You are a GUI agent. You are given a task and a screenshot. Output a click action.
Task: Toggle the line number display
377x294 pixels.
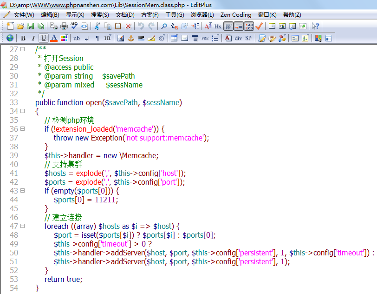point(249,26)
